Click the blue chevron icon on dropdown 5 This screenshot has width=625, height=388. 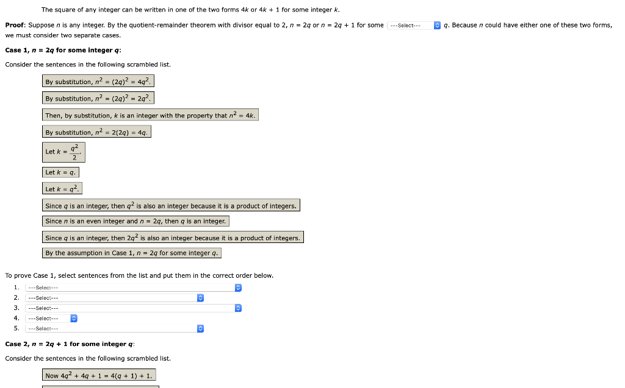click(200, 328)
